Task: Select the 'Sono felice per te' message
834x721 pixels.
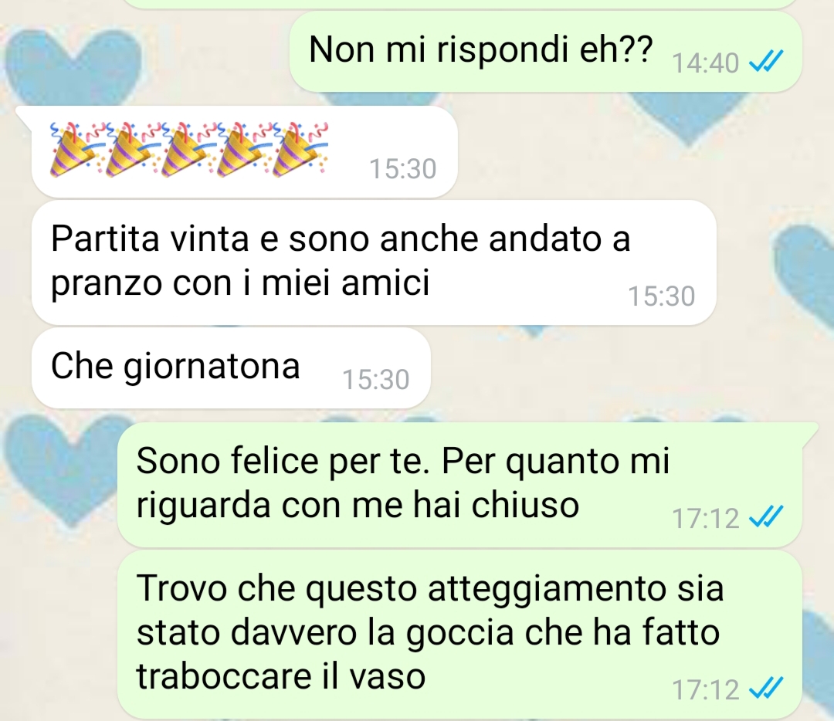Action: click(459, 485)
